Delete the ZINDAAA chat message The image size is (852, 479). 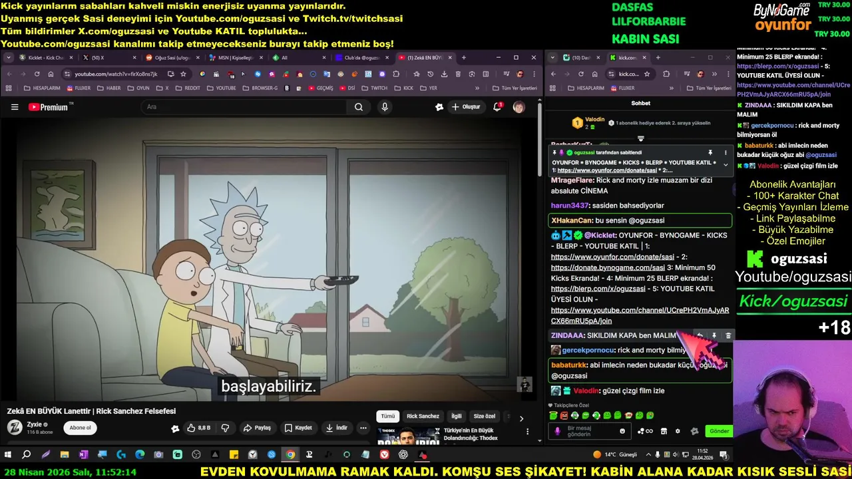click(728, 336)
